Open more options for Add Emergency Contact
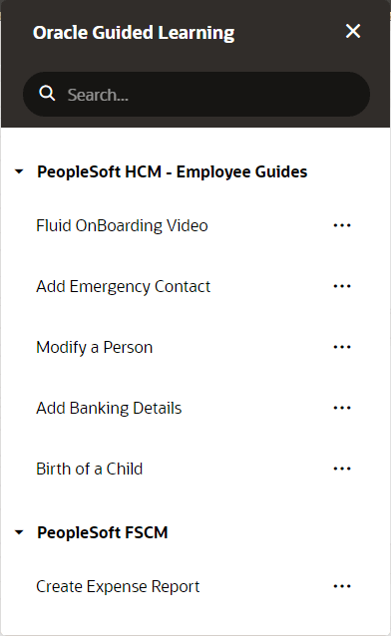The width and height of the screenshot is (391, 636). click(x=342, y=286)
